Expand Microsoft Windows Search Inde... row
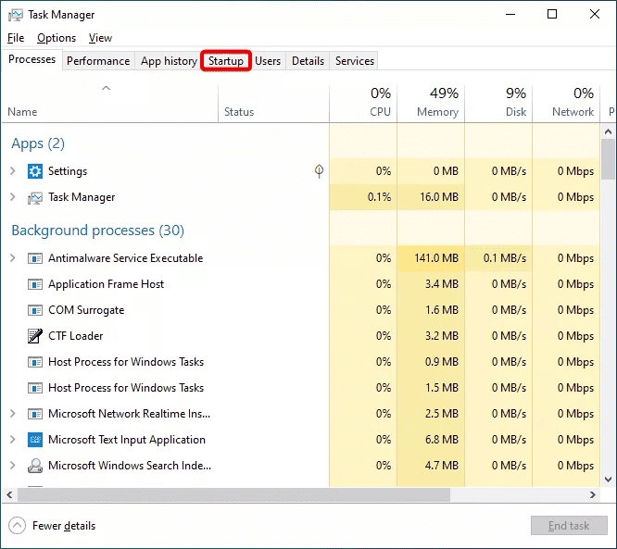 click(x=13, y=466)
